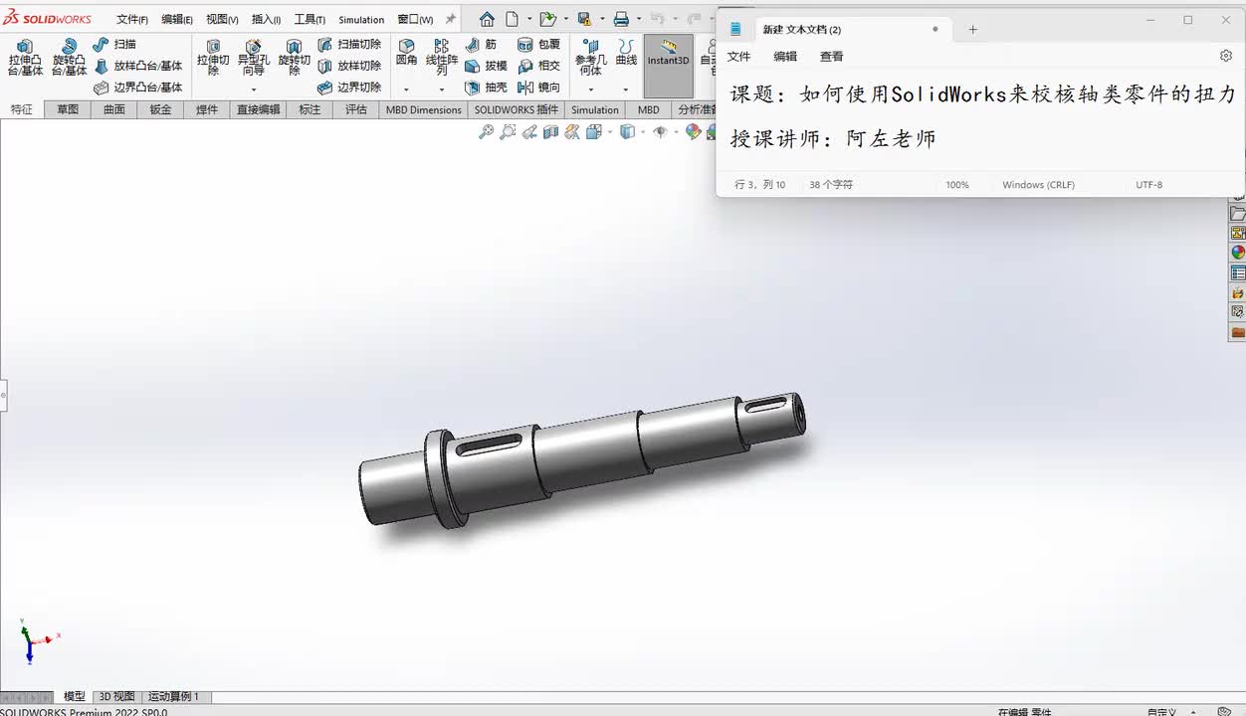Expand the dropdown under 参考几何体
This screenshot has height=716, width=1246.
(590, 89)
